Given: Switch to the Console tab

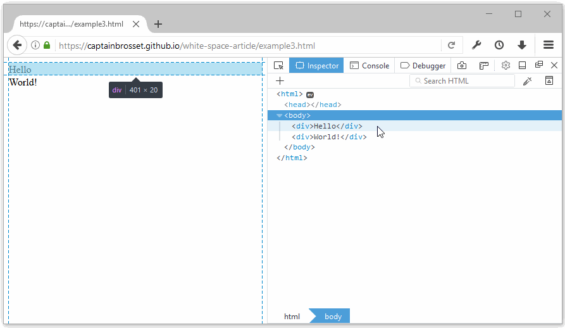Looking at the screenshot, I should click(369, 65).
